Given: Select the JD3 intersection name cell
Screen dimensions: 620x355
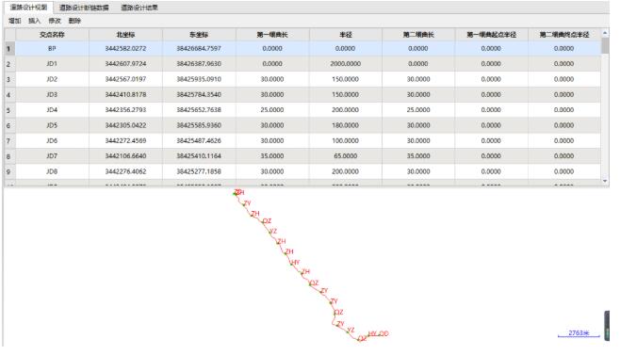Looking at the screenshot, I should click(x=52, y=94).
